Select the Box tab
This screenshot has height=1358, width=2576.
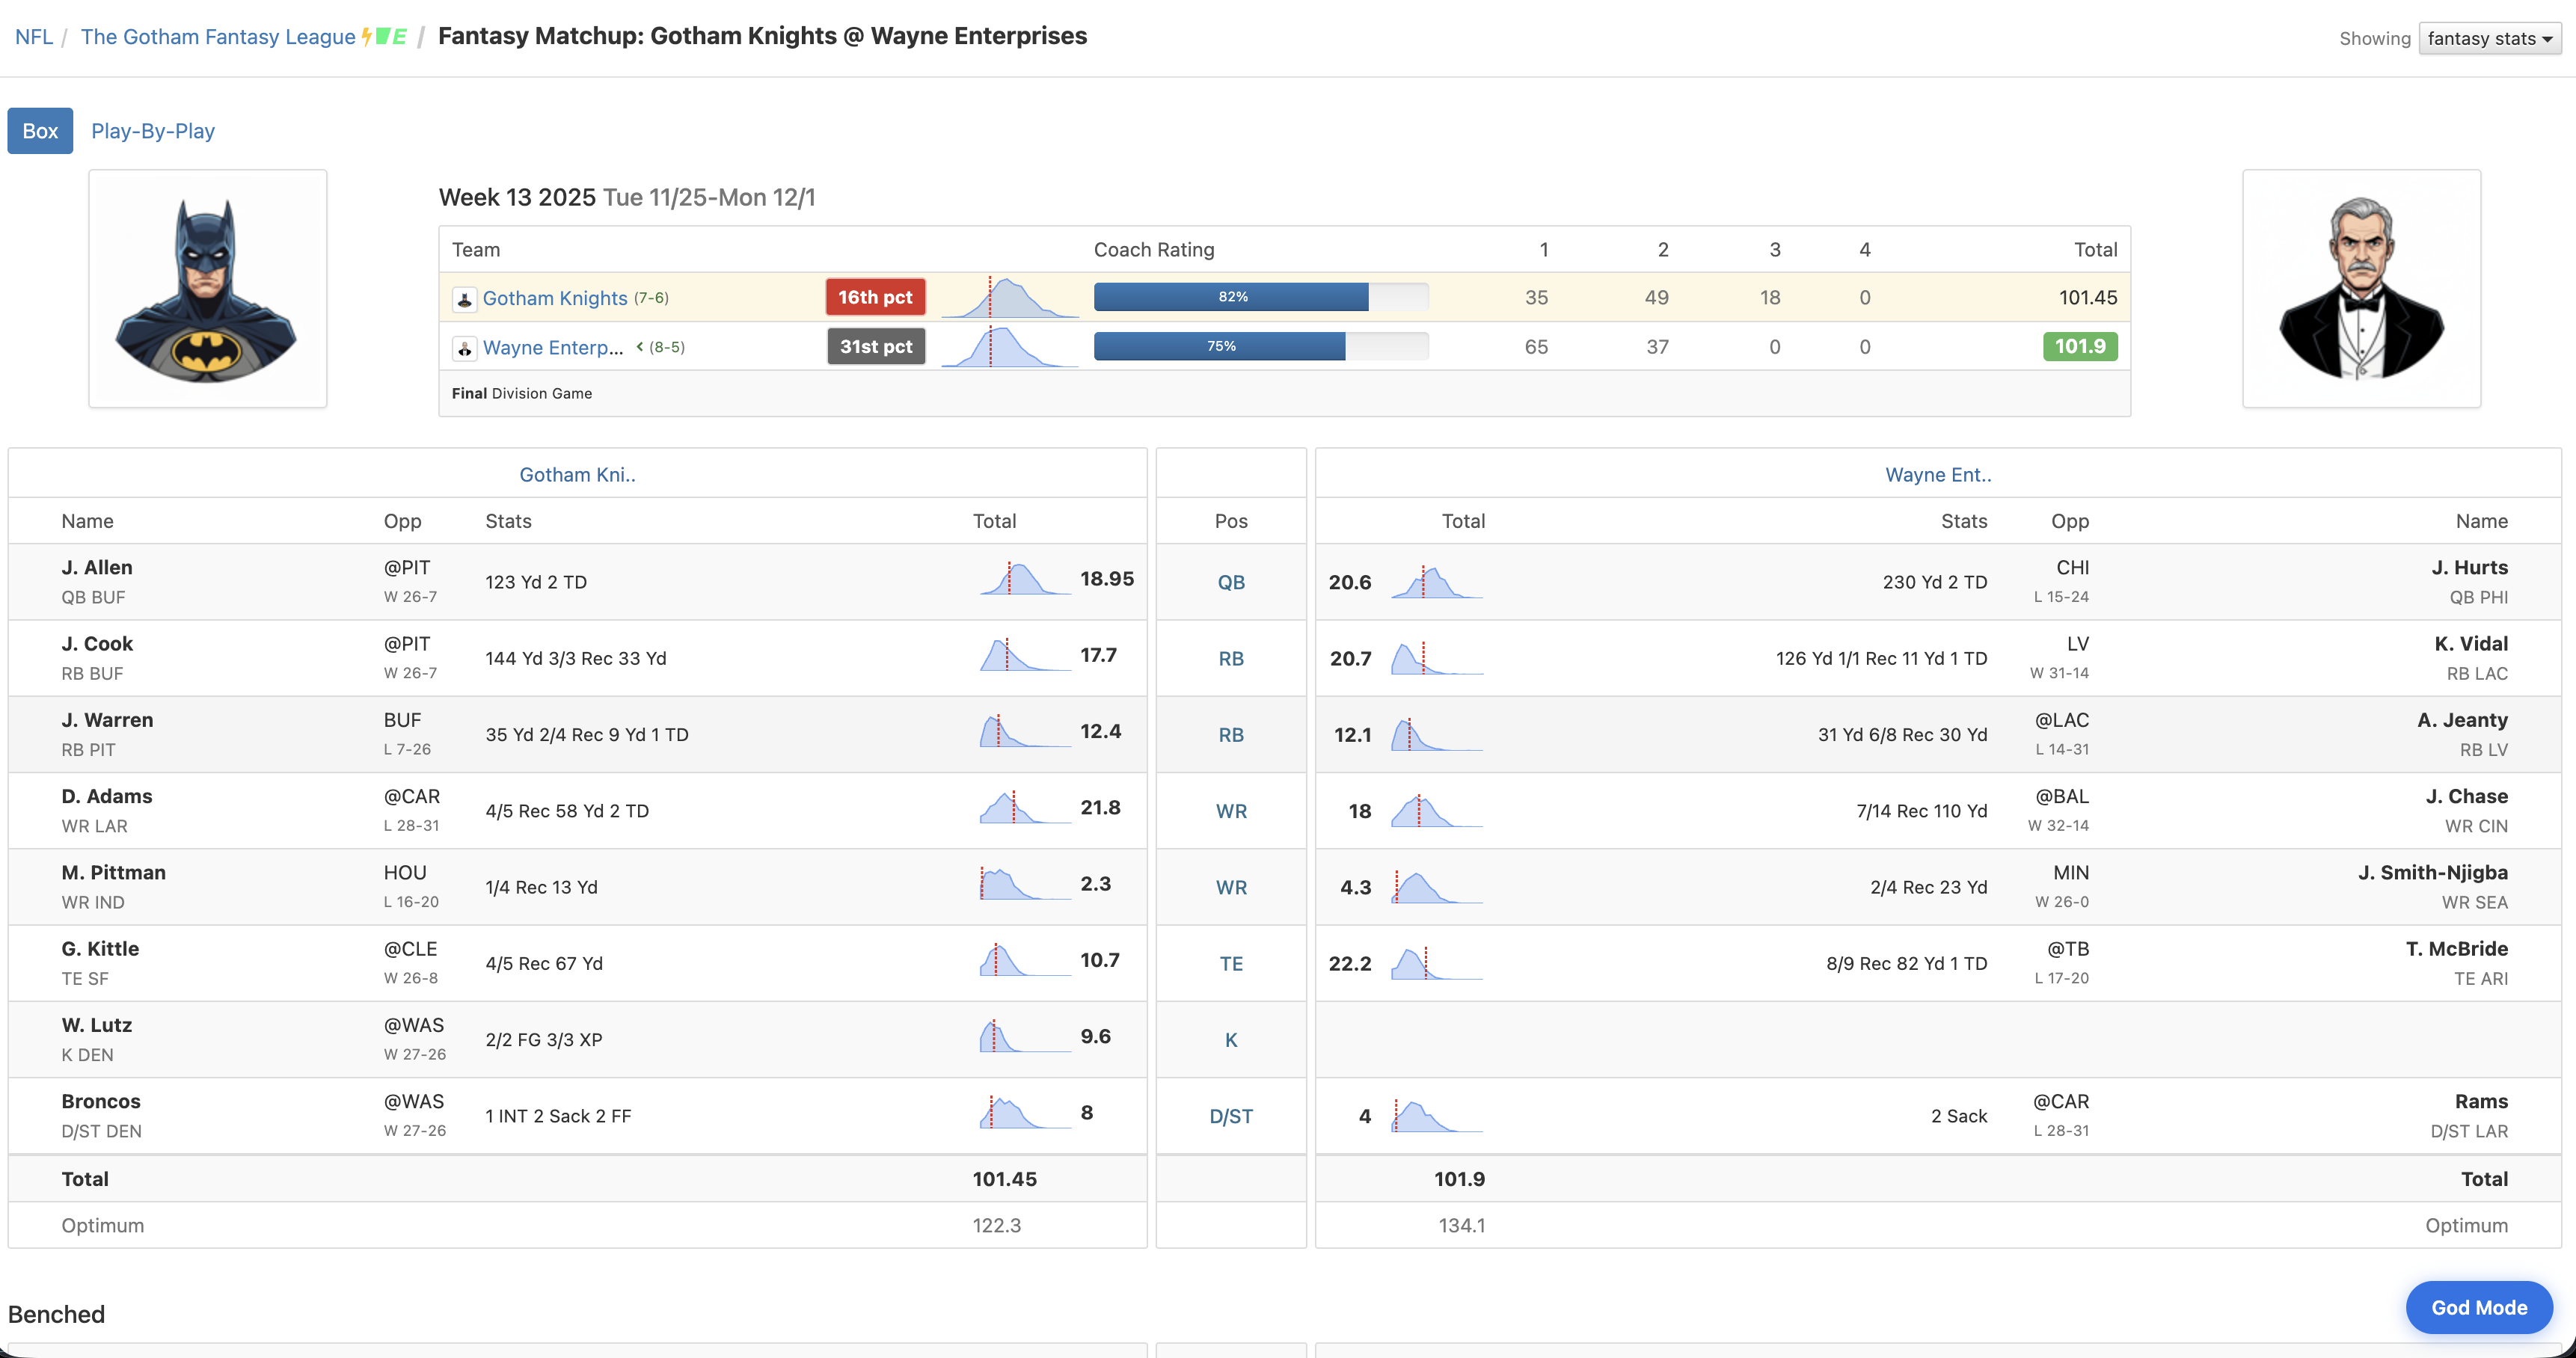click(40, 131)
